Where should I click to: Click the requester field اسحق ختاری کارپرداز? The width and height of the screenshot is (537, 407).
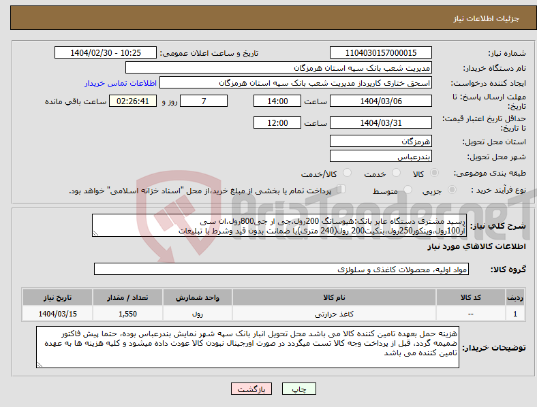pos(296,83)
